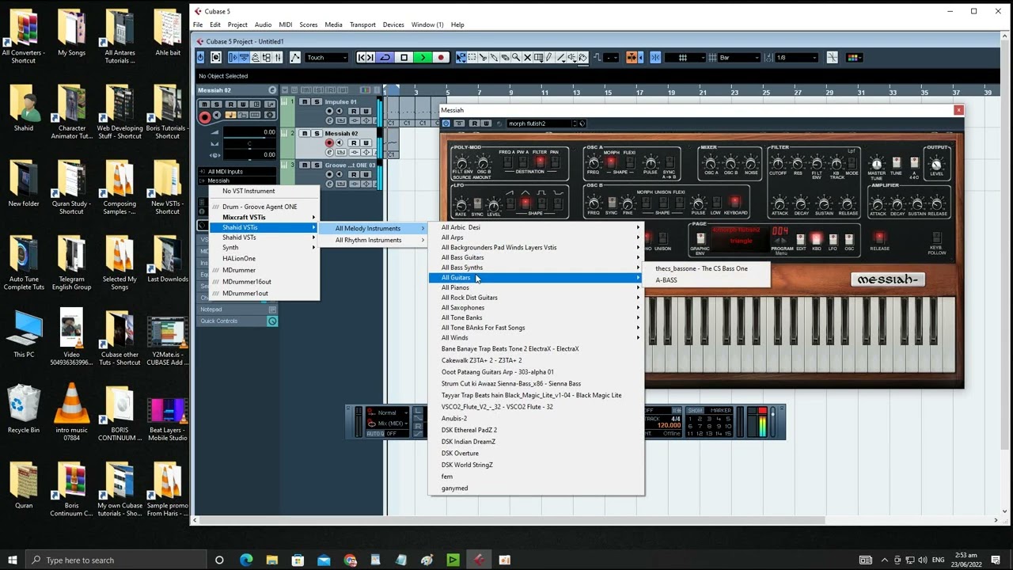Select the Glue tool

click(x=494, y=58)
